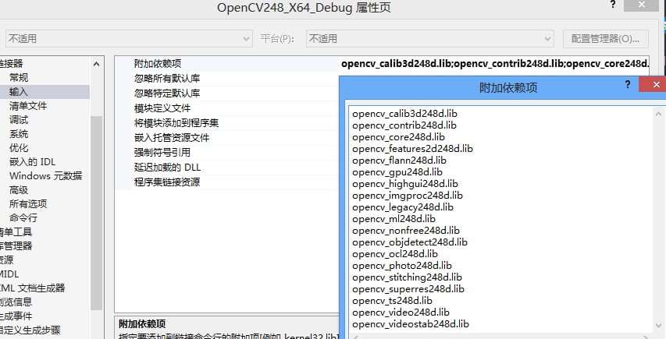666x339 pixels.
Task: Click the opencv_flann248d.lib line
Action: coord(399,161)
